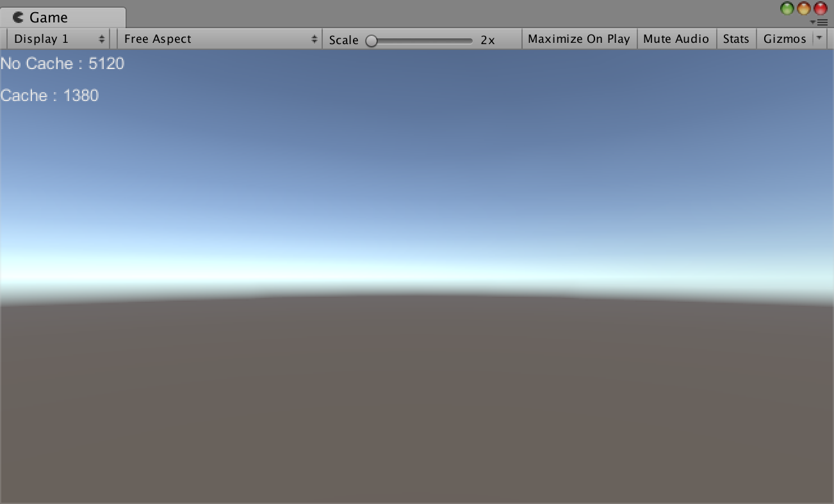Screen dimensions: 834x504
Task: Click the "No Cache : 5120" text
Action: click(x=62, y=64)
